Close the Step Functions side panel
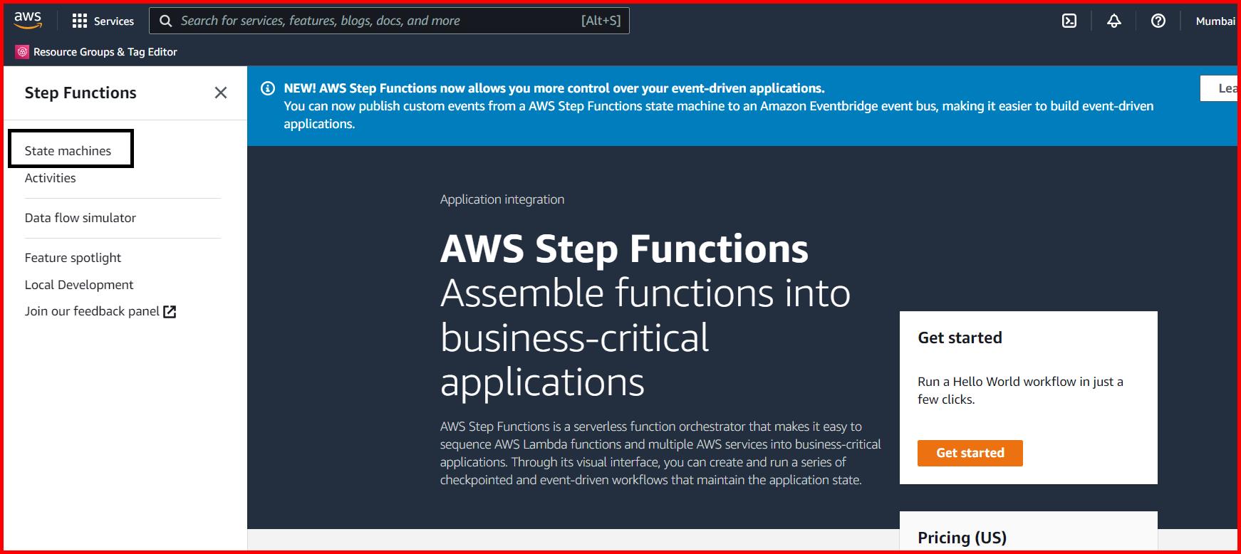This screenshot has width=1241, height=554. pos(221,93)
